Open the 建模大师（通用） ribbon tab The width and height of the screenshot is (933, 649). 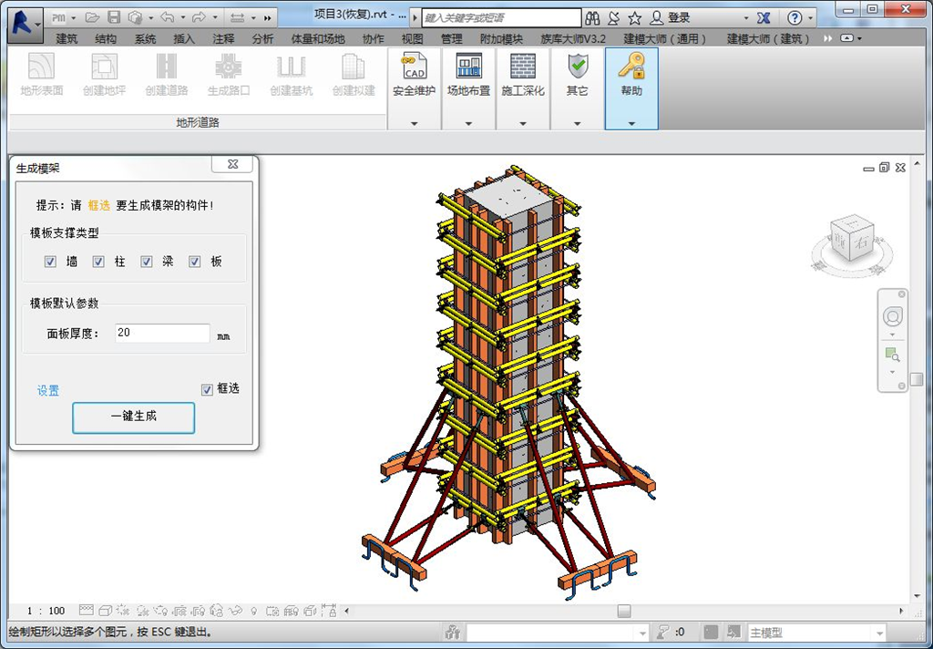[x=665, y=38]
